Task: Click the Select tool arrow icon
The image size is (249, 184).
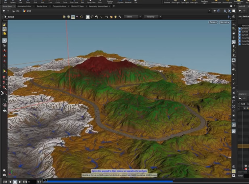Action: point(6,17)
